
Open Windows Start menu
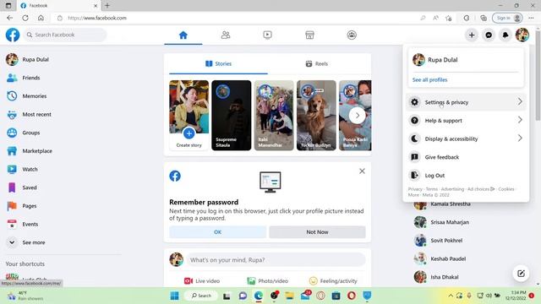[x=175, y=296]
